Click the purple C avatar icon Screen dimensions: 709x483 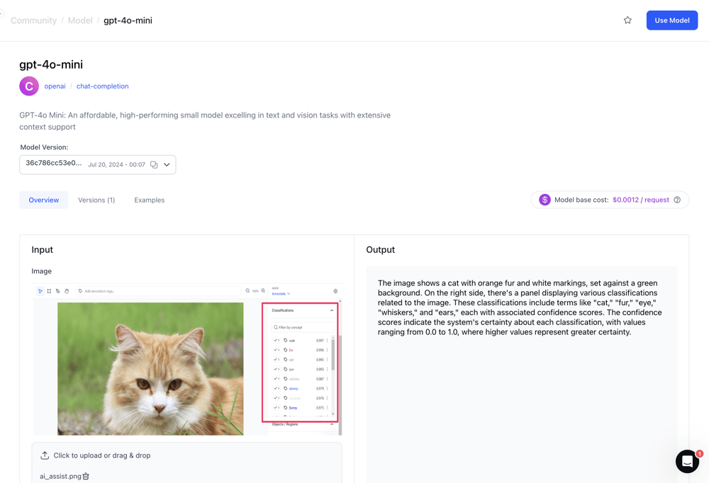click(x=29, y=86)
